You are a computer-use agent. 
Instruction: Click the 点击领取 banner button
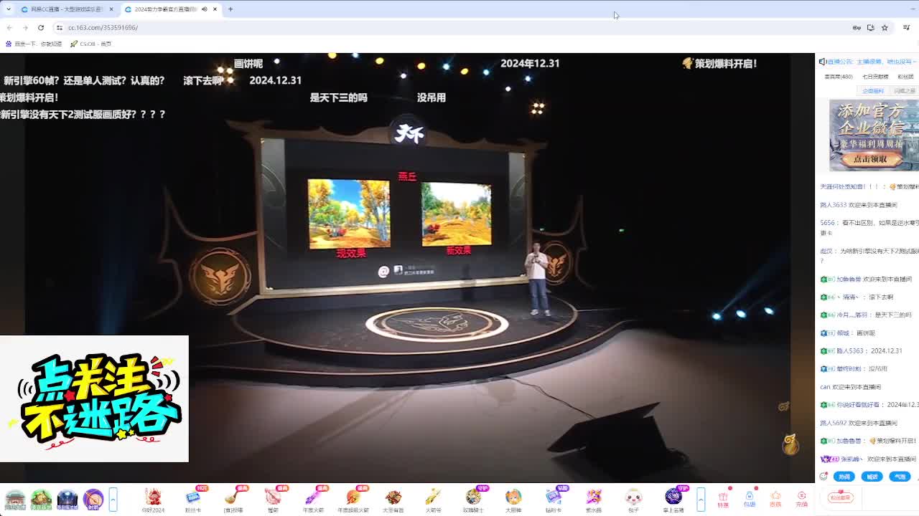pos(870,159)
